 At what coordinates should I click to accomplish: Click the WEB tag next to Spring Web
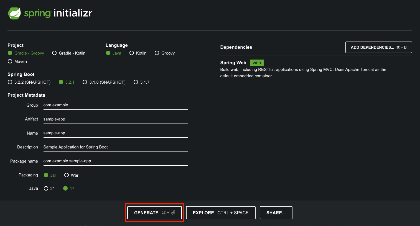(256, 63)
